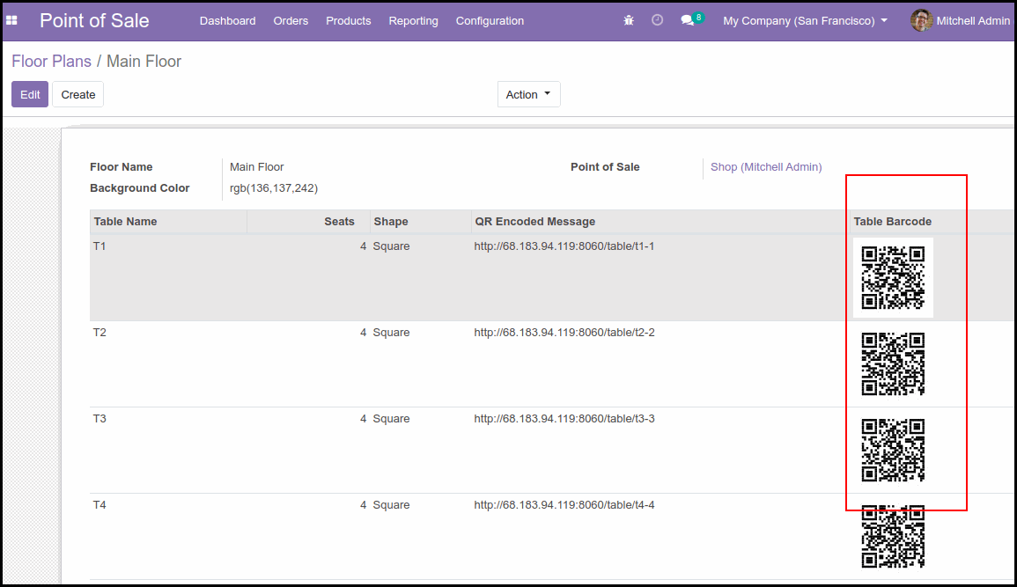Click Mitchell Admin avatar picture
Viewport: 1017px width, 587px height.
921,21
